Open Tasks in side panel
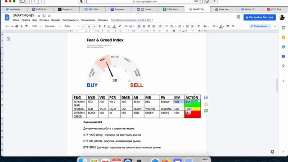The width and height of the screenshot is (288, 162). coord(283,47)
